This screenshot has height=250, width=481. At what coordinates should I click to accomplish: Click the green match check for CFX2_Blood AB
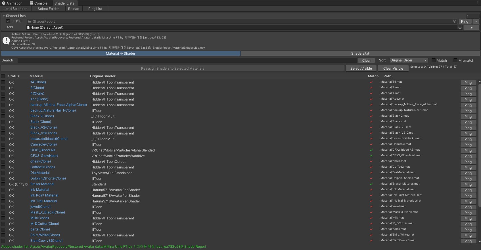click(x=371, y=150)
